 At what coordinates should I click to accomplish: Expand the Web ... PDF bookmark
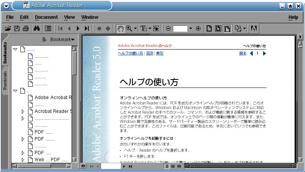(x=23, y=160)
